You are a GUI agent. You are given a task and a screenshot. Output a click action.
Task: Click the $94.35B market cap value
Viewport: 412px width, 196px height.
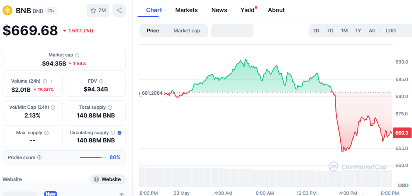click(x=54, y=64)
